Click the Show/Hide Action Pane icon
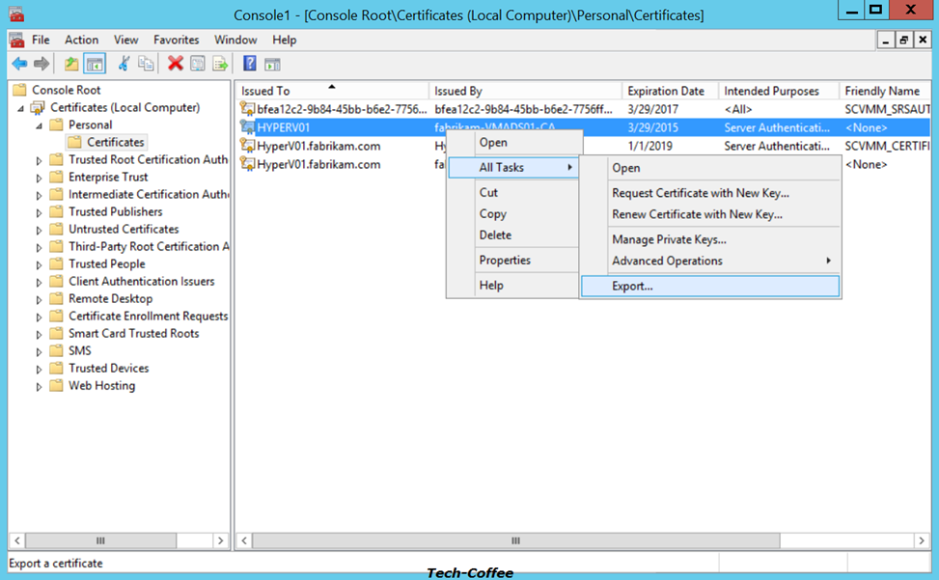 pos(272,64)
